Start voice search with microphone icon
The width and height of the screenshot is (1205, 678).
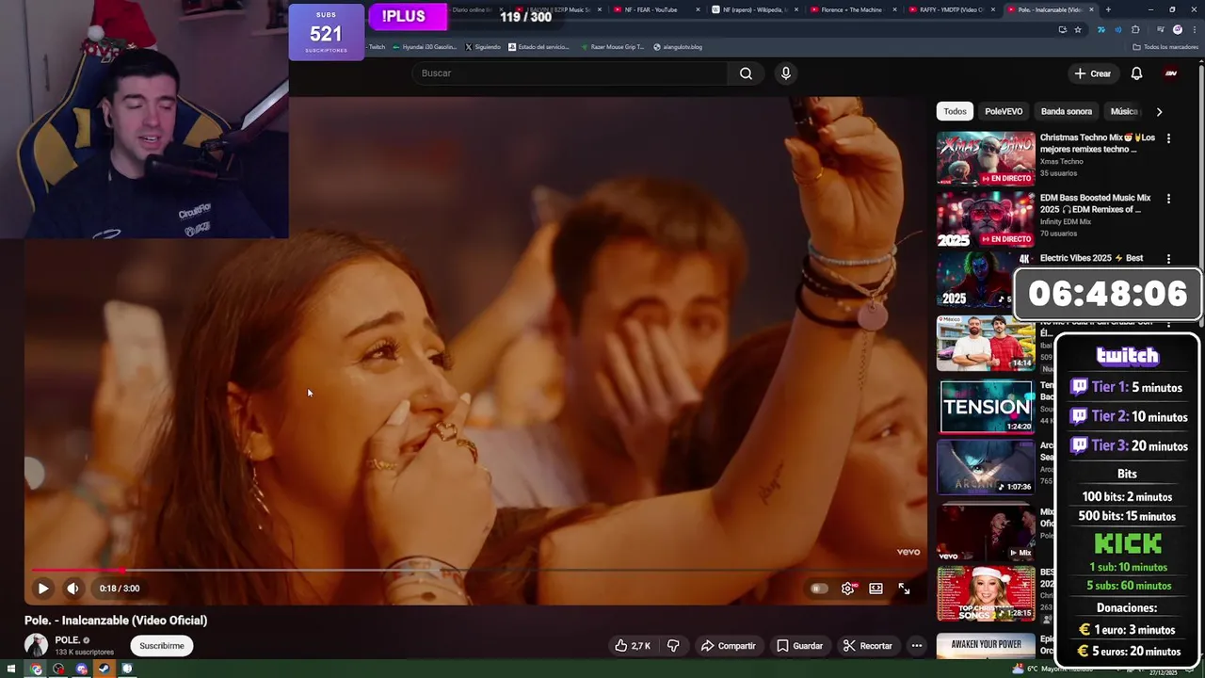coord(786,73)
